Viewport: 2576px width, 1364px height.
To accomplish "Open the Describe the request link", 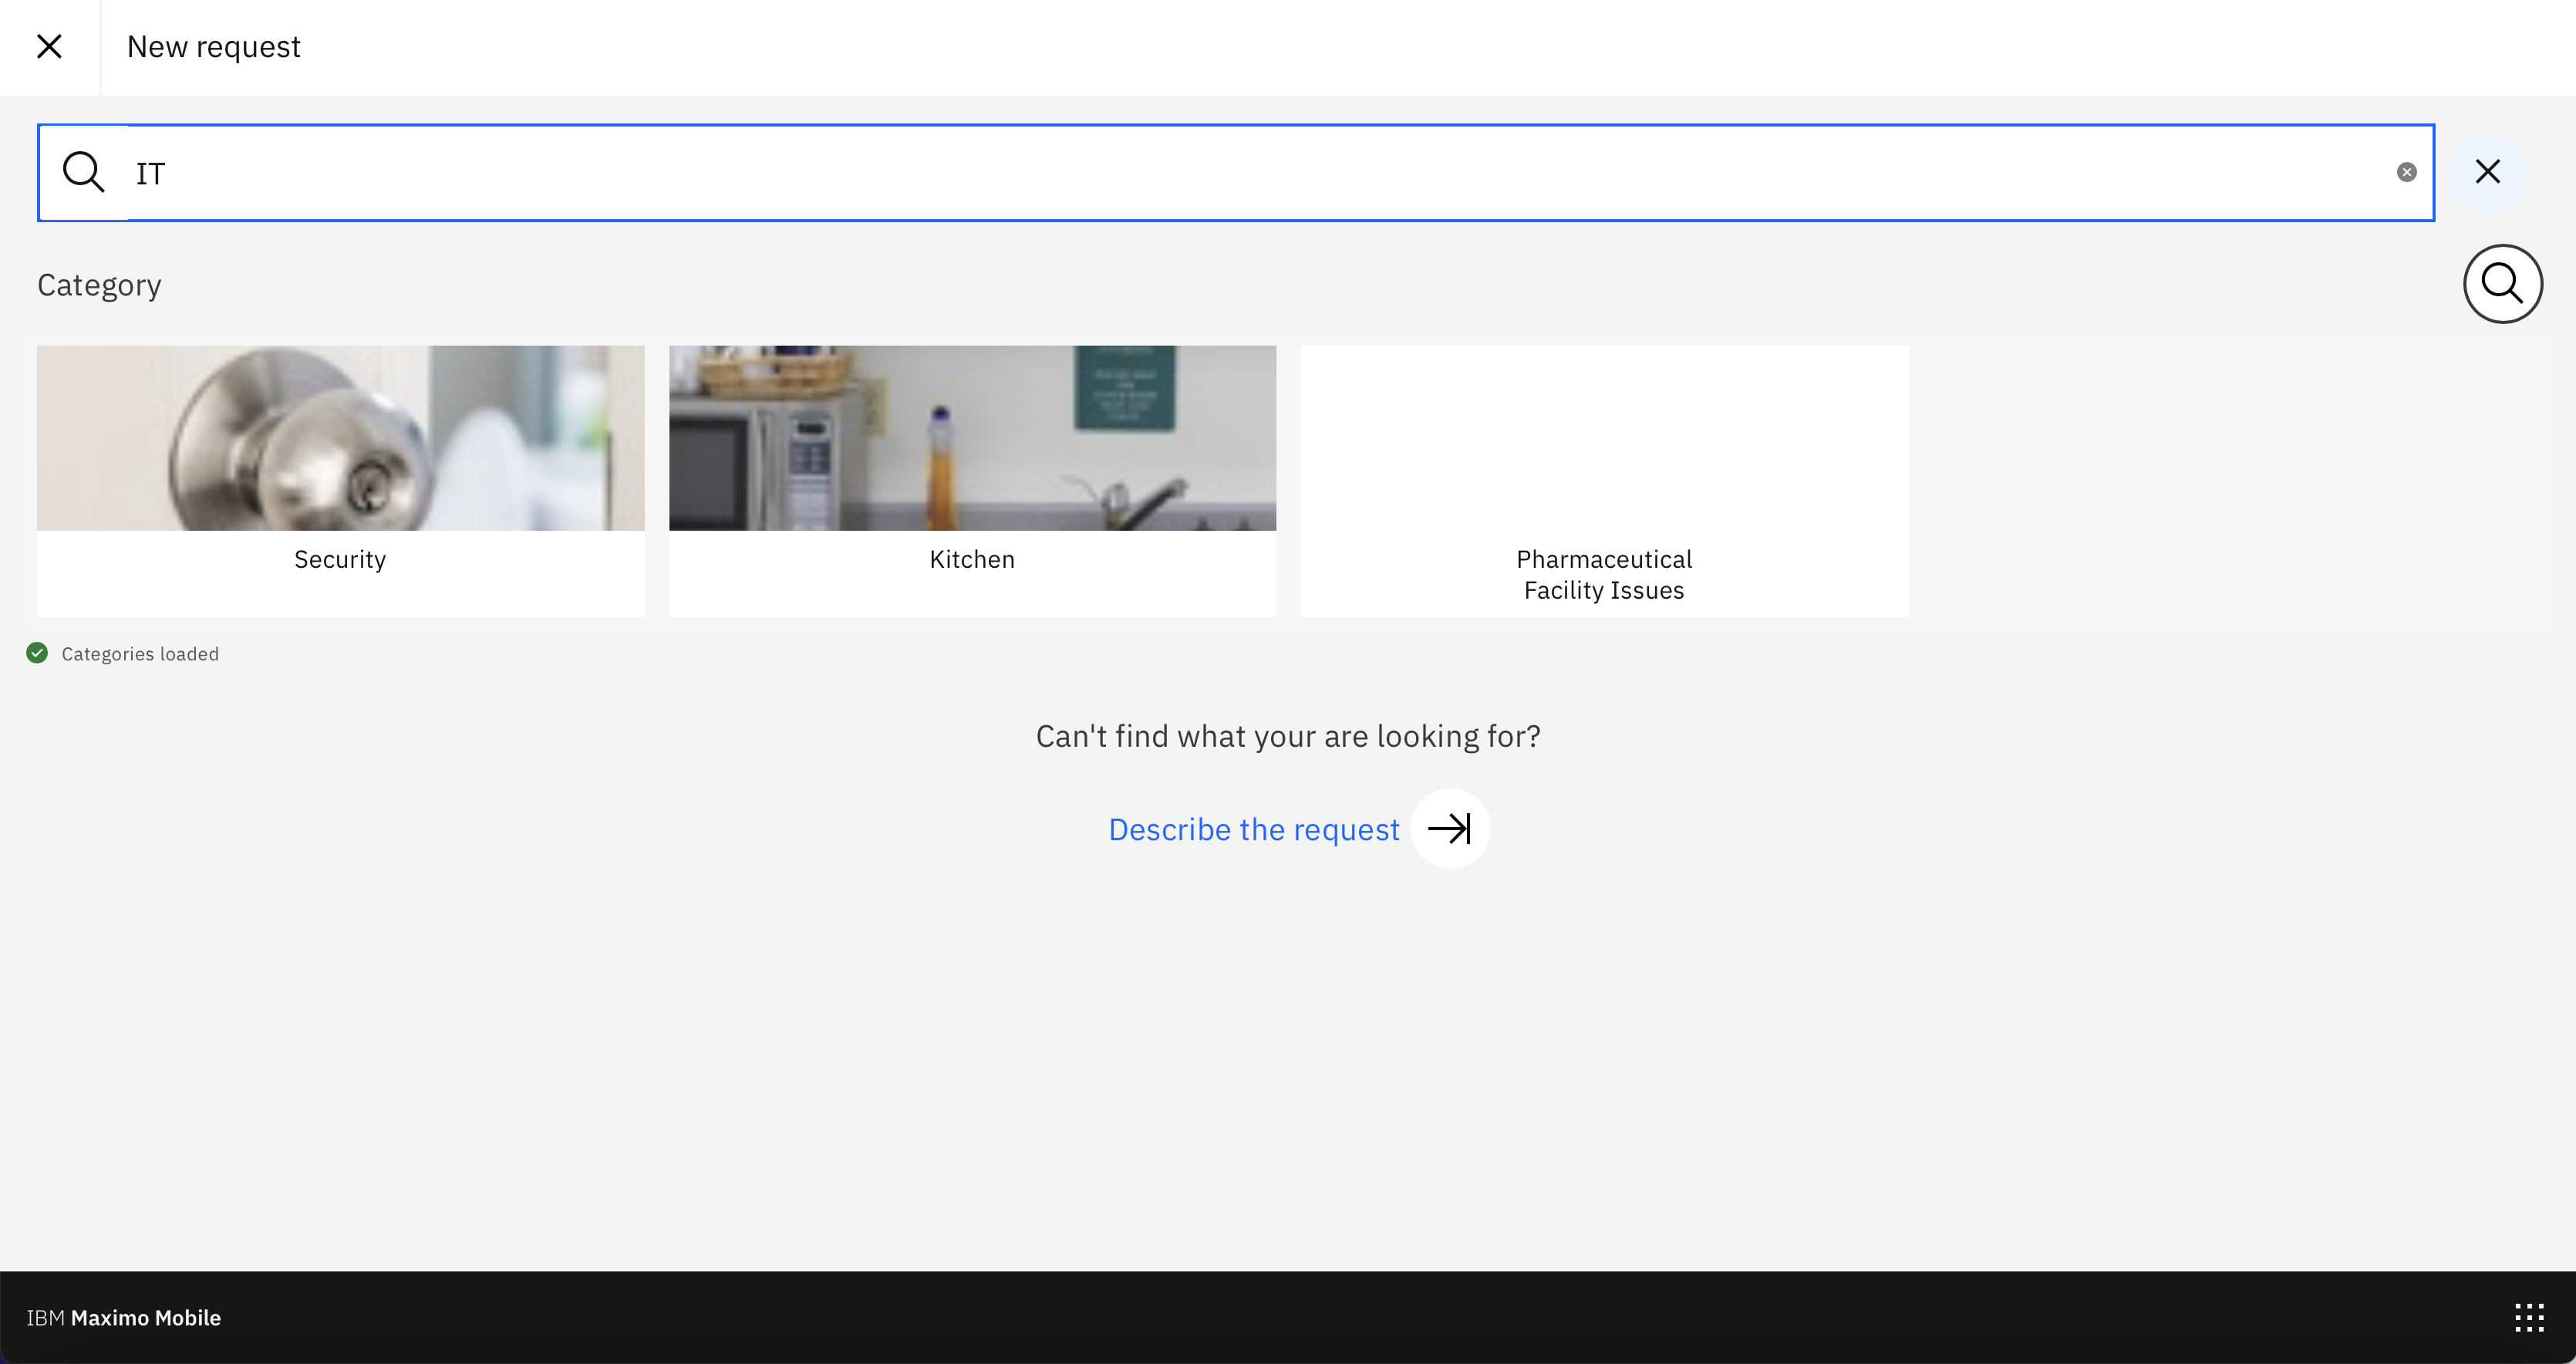I will tap(1253, 829).
